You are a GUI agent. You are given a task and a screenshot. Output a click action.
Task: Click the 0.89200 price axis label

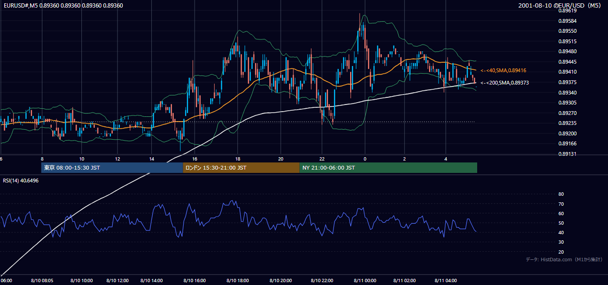coord(567,133)
